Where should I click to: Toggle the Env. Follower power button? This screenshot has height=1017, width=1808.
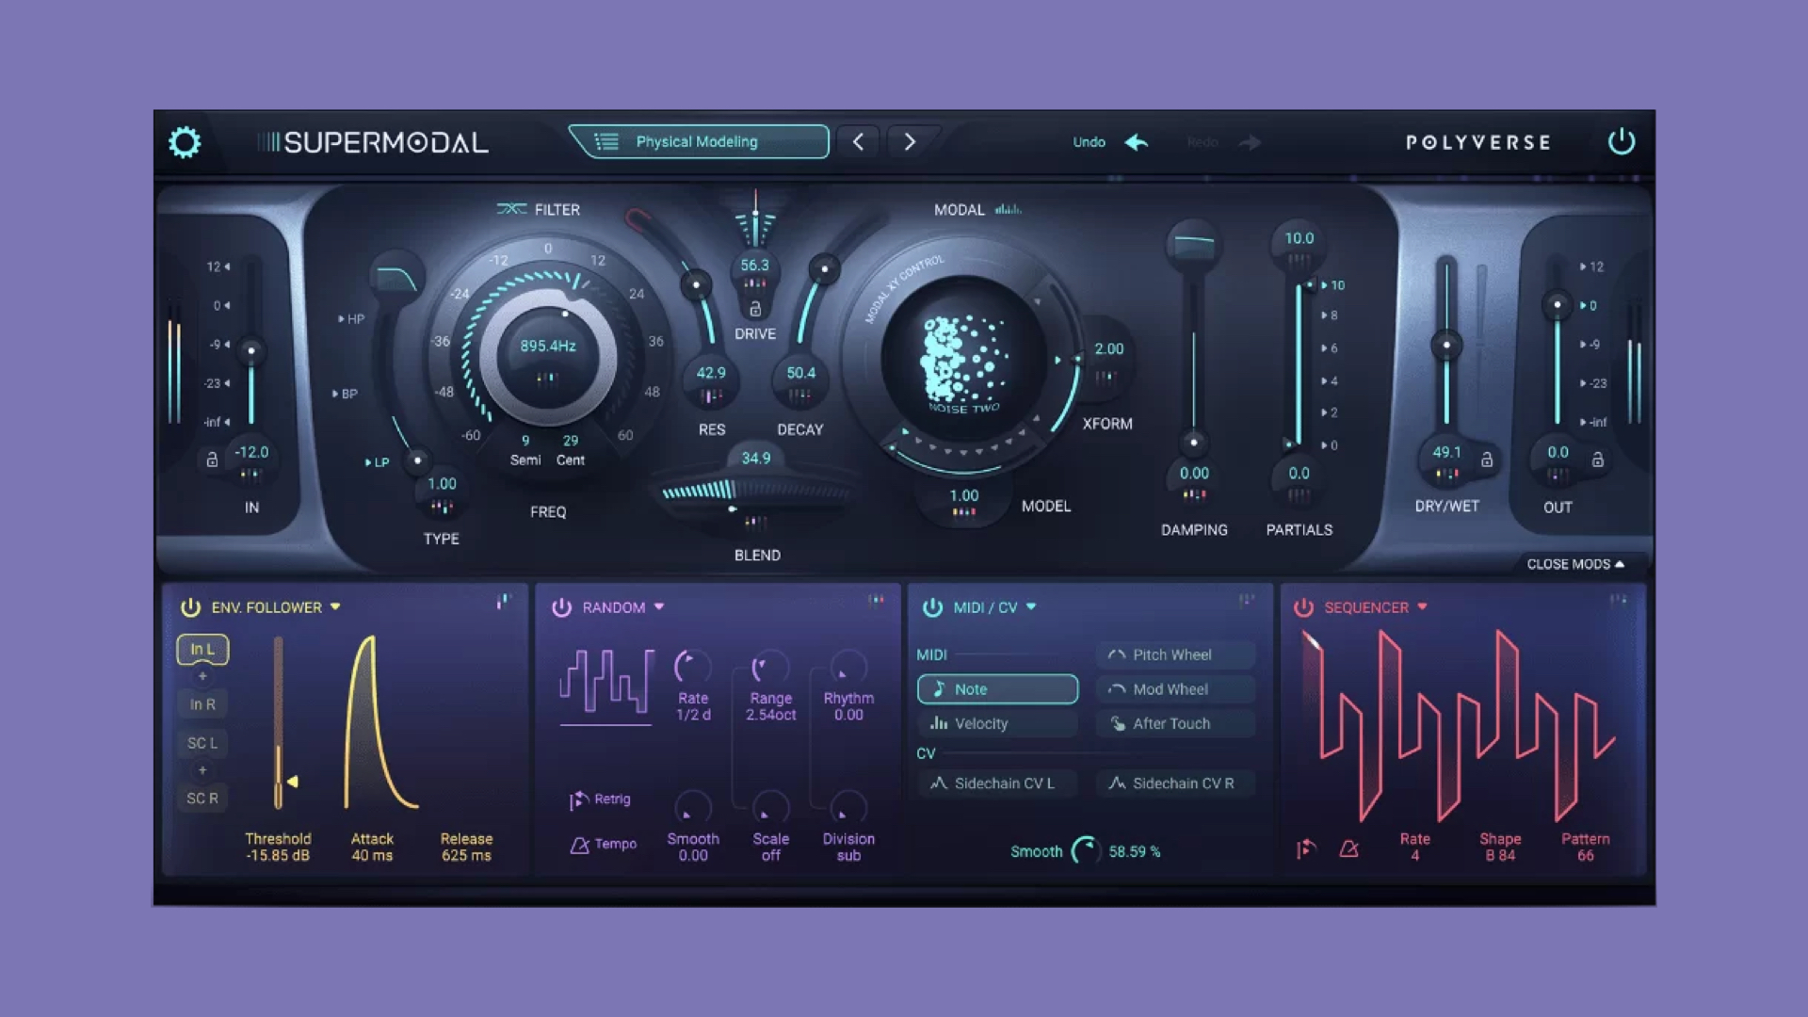click(x=190, y=607)
